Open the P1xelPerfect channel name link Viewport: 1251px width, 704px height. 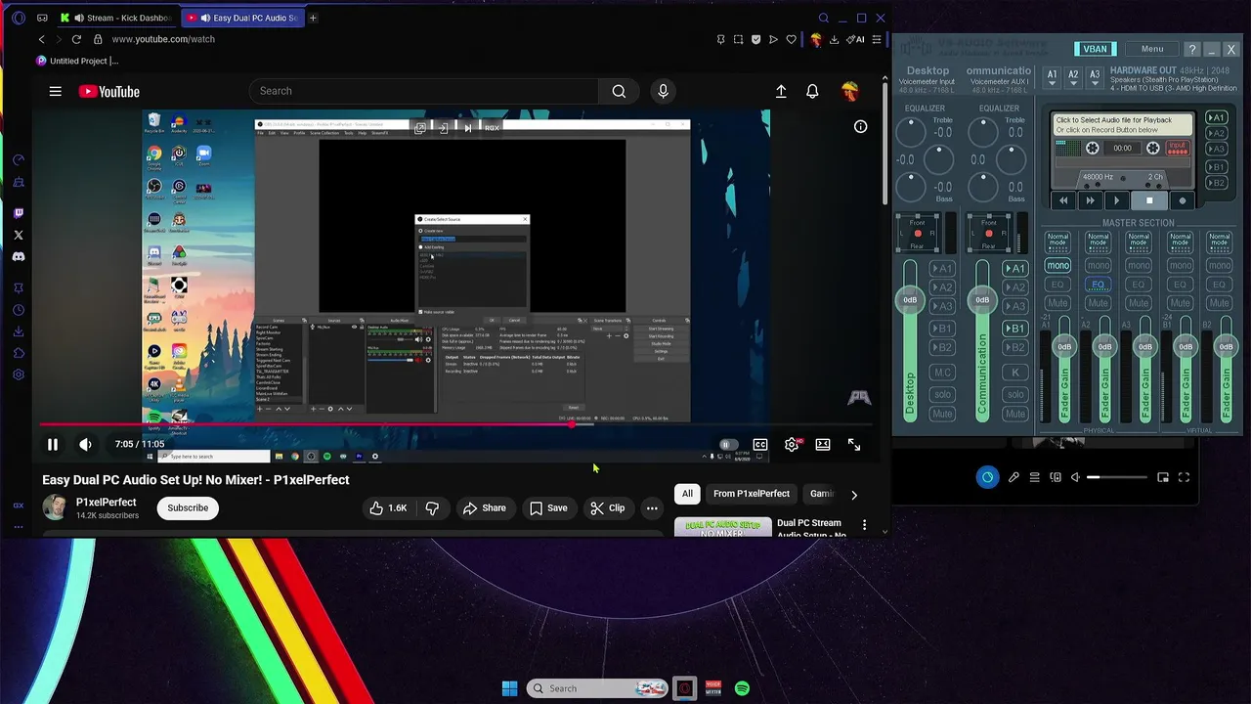tap(107, 502)
